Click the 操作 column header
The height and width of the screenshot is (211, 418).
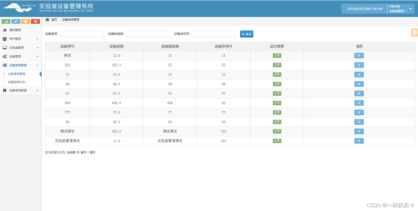pos(359,47)
